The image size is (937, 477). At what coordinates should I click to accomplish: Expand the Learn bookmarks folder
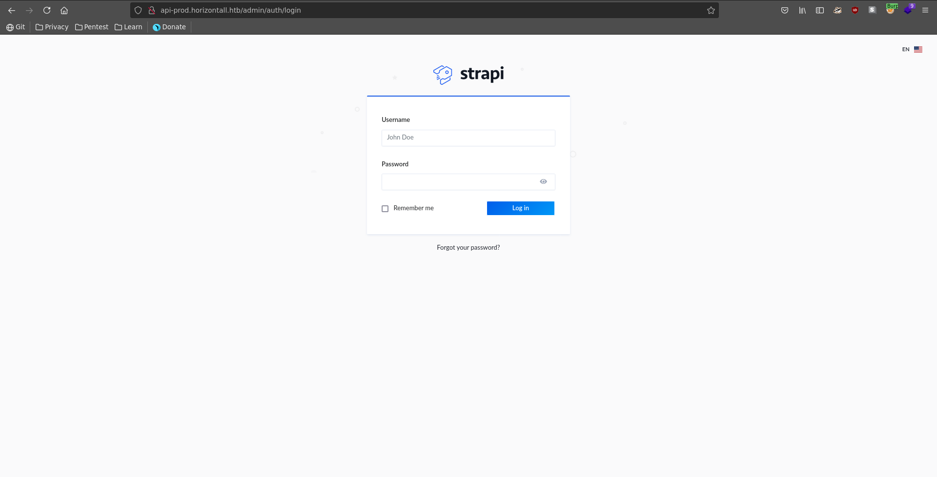coord(128,27)
